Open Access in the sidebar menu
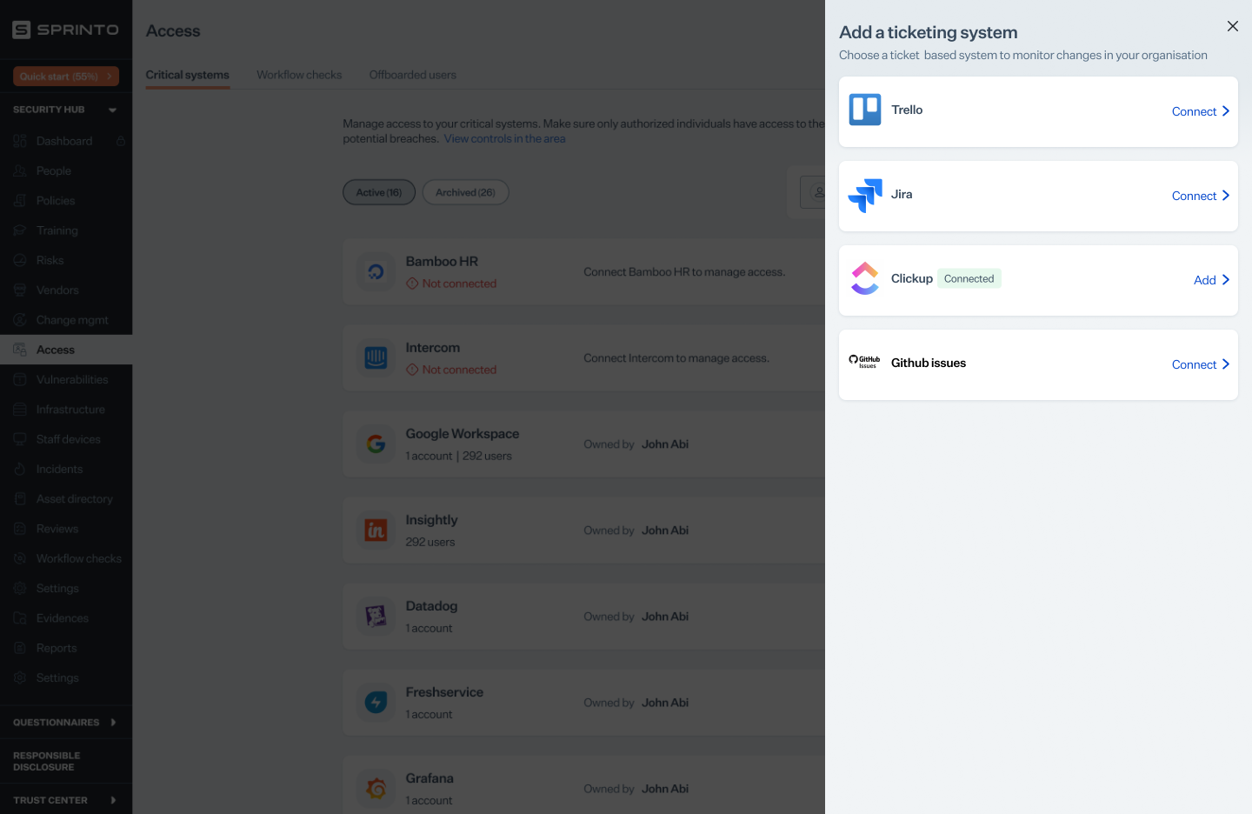Image resolution: width=1252 pixels, height=814 pixels. 66,350
